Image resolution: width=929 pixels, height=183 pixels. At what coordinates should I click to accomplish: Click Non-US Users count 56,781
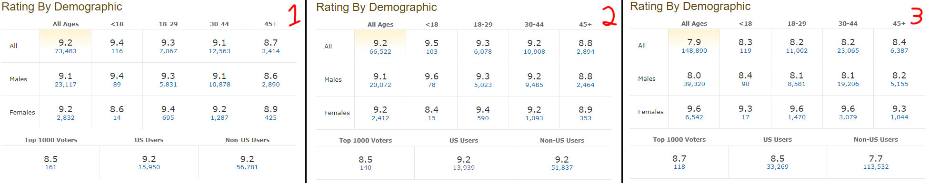247,167
